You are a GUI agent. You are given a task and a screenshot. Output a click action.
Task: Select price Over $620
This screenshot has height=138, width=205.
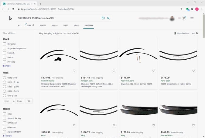click(x=5, y=96)
